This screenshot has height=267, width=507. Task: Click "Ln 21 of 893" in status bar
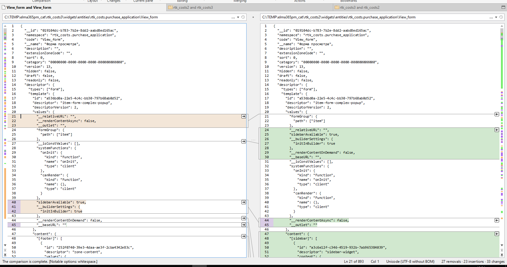[354, 262]
